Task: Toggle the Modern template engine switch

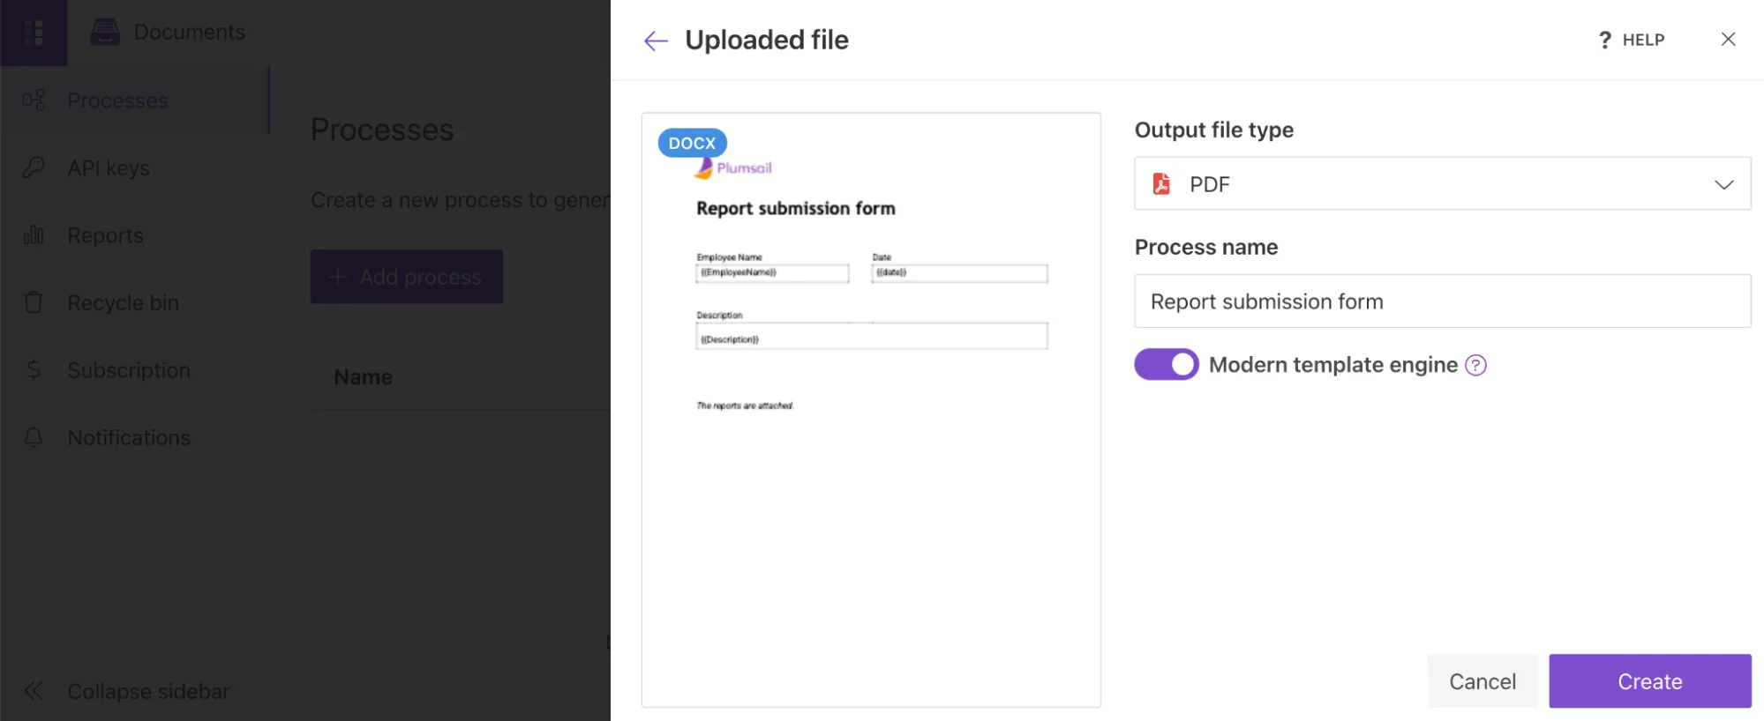Action: point(1166,364)
